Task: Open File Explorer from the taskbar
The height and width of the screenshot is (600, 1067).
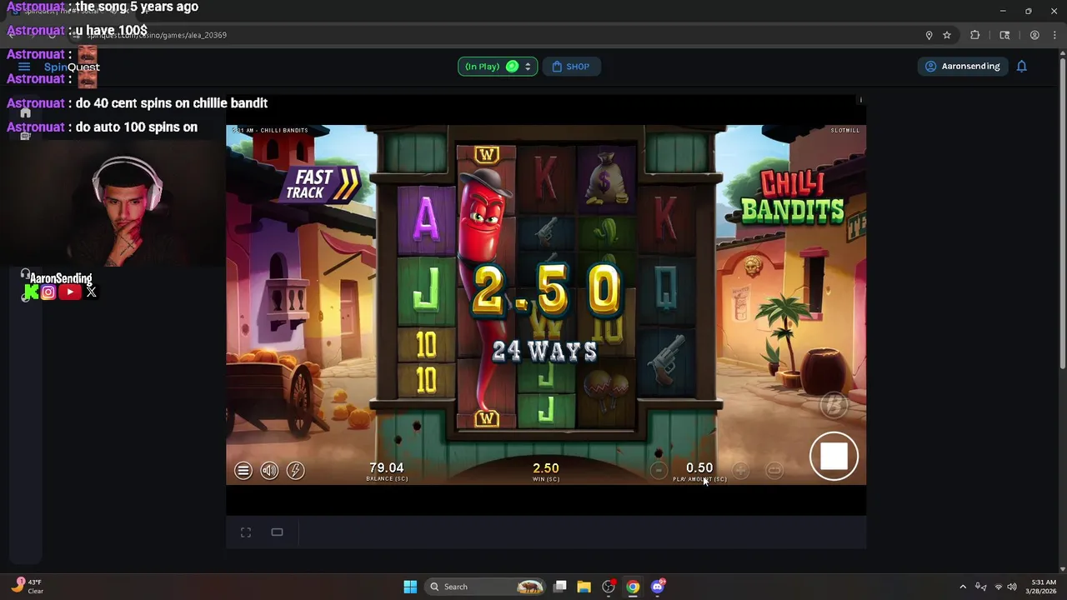Action: [584, 587]
